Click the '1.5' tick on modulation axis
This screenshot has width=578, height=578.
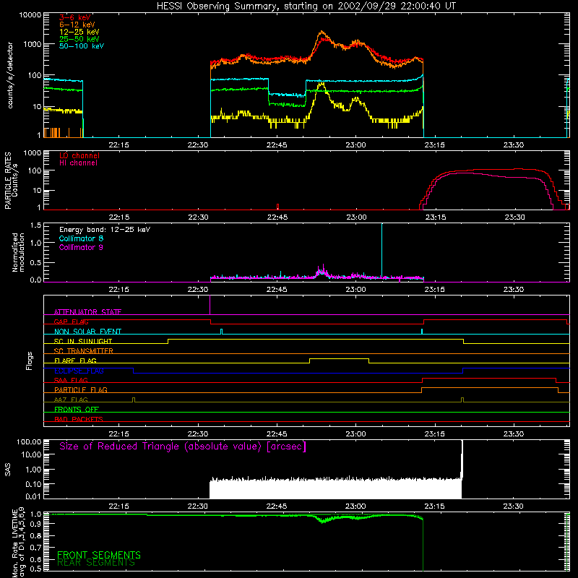tap(35, 225)
